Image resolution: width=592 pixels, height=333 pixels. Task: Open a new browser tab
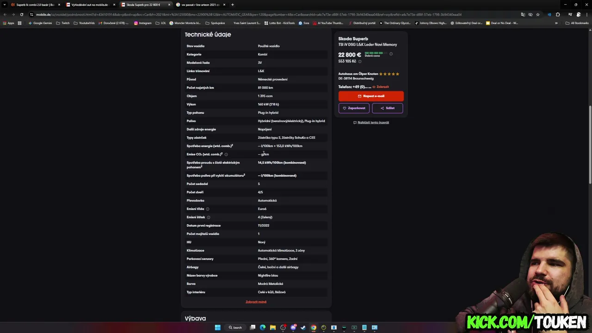[232, 5]
